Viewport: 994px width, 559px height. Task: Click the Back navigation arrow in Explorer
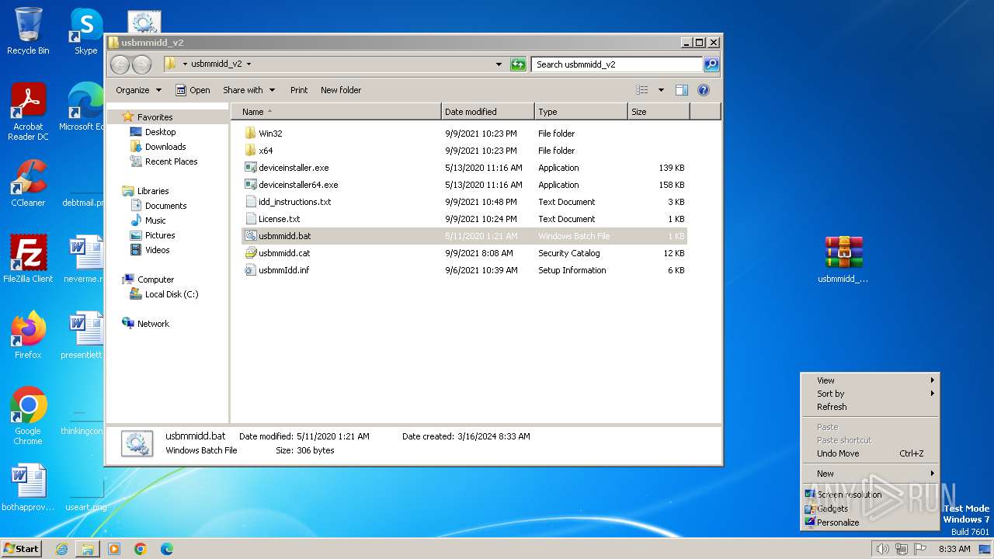pos(120,64)
